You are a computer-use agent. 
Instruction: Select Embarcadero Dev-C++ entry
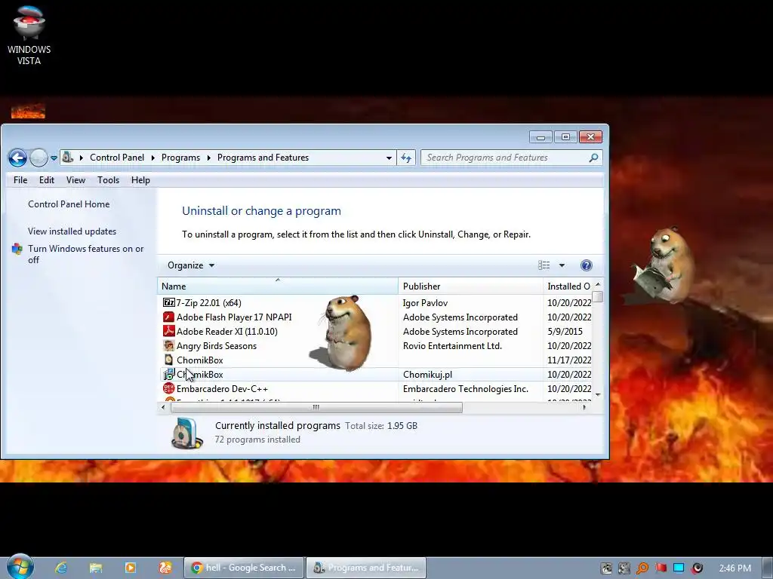coord(222,388)
